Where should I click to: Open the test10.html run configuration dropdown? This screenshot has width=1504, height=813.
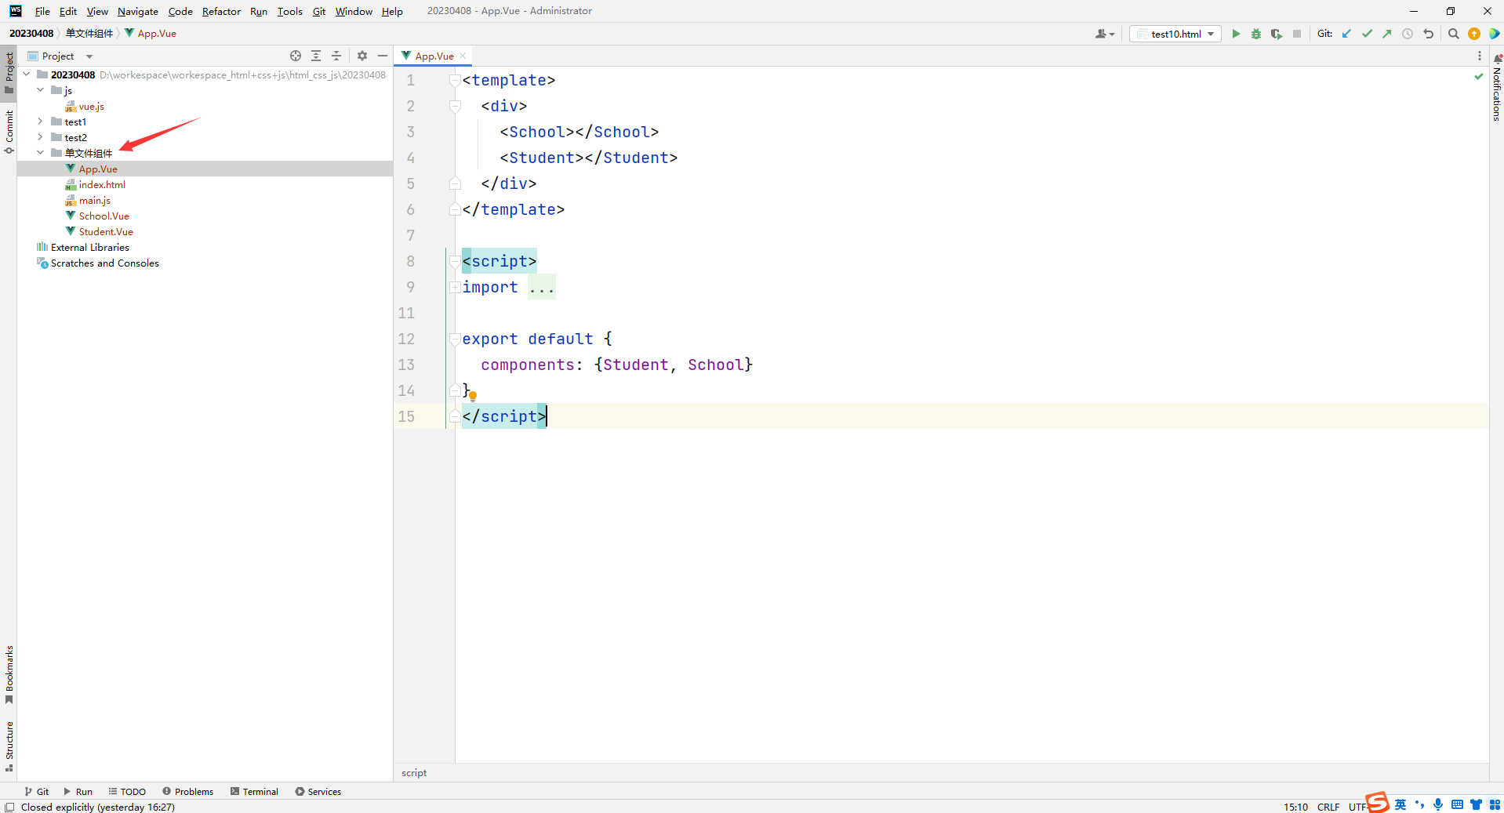pos(1175,34)
